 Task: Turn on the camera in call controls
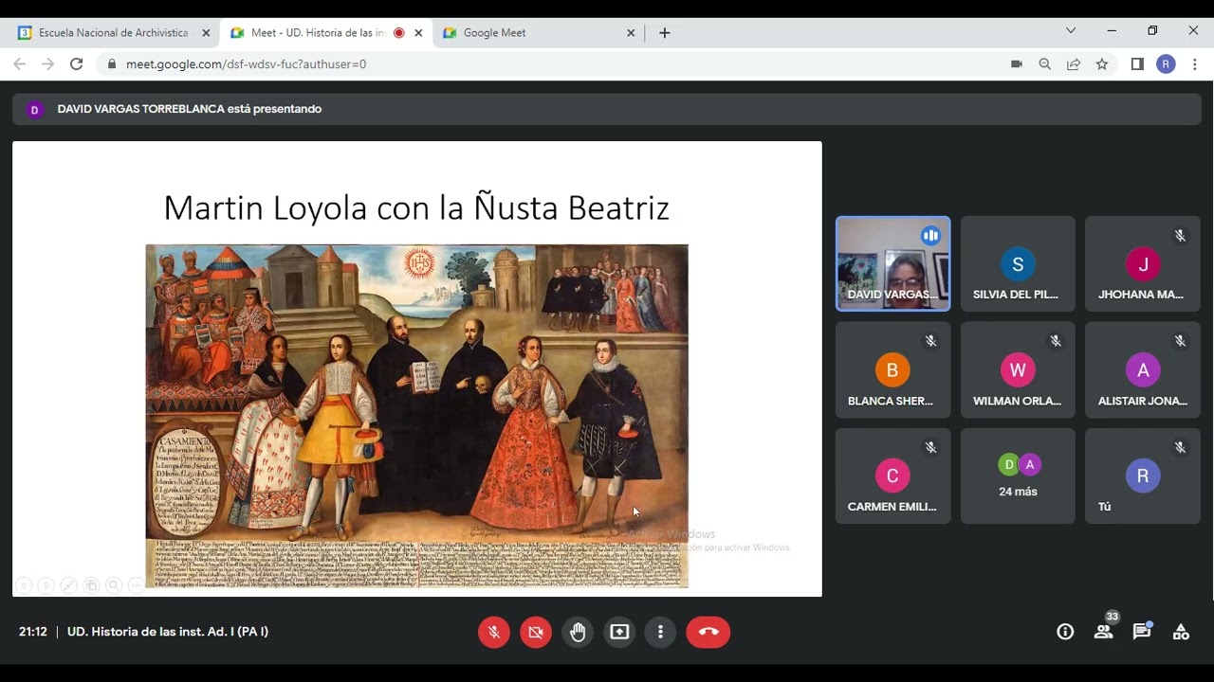[536, 632]
